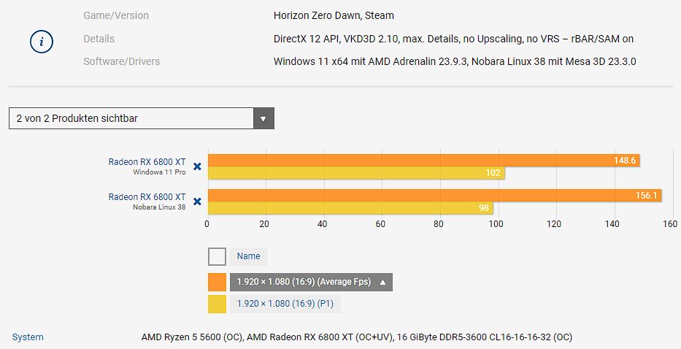Sort by 1.920 × 1.080 Average Fps
Viewport: 681px width, 349px height.
pyautogui.click(x=303, y=282)
